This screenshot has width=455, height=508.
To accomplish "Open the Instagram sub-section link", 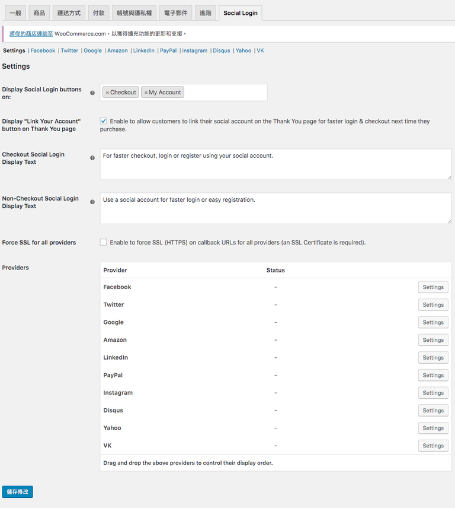I will (x=194, y=50).
